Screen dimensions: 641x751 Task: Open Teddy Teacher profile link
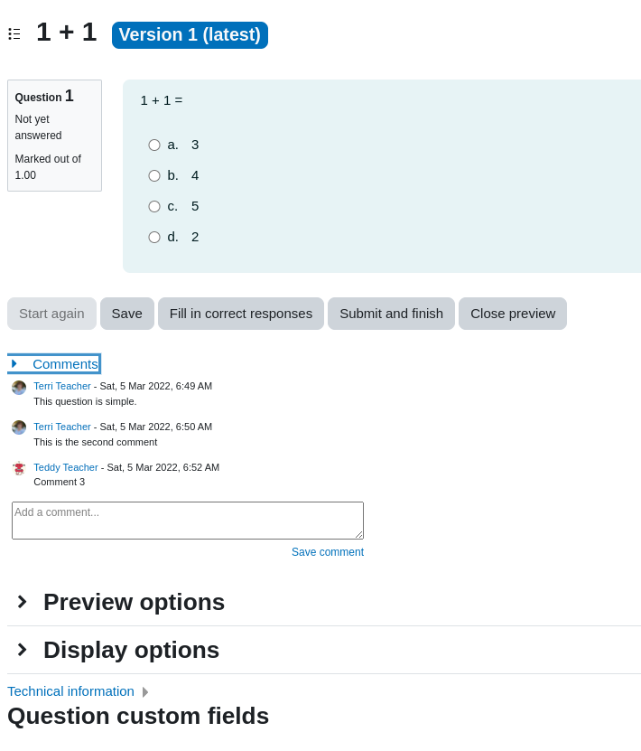click(66, 467)
